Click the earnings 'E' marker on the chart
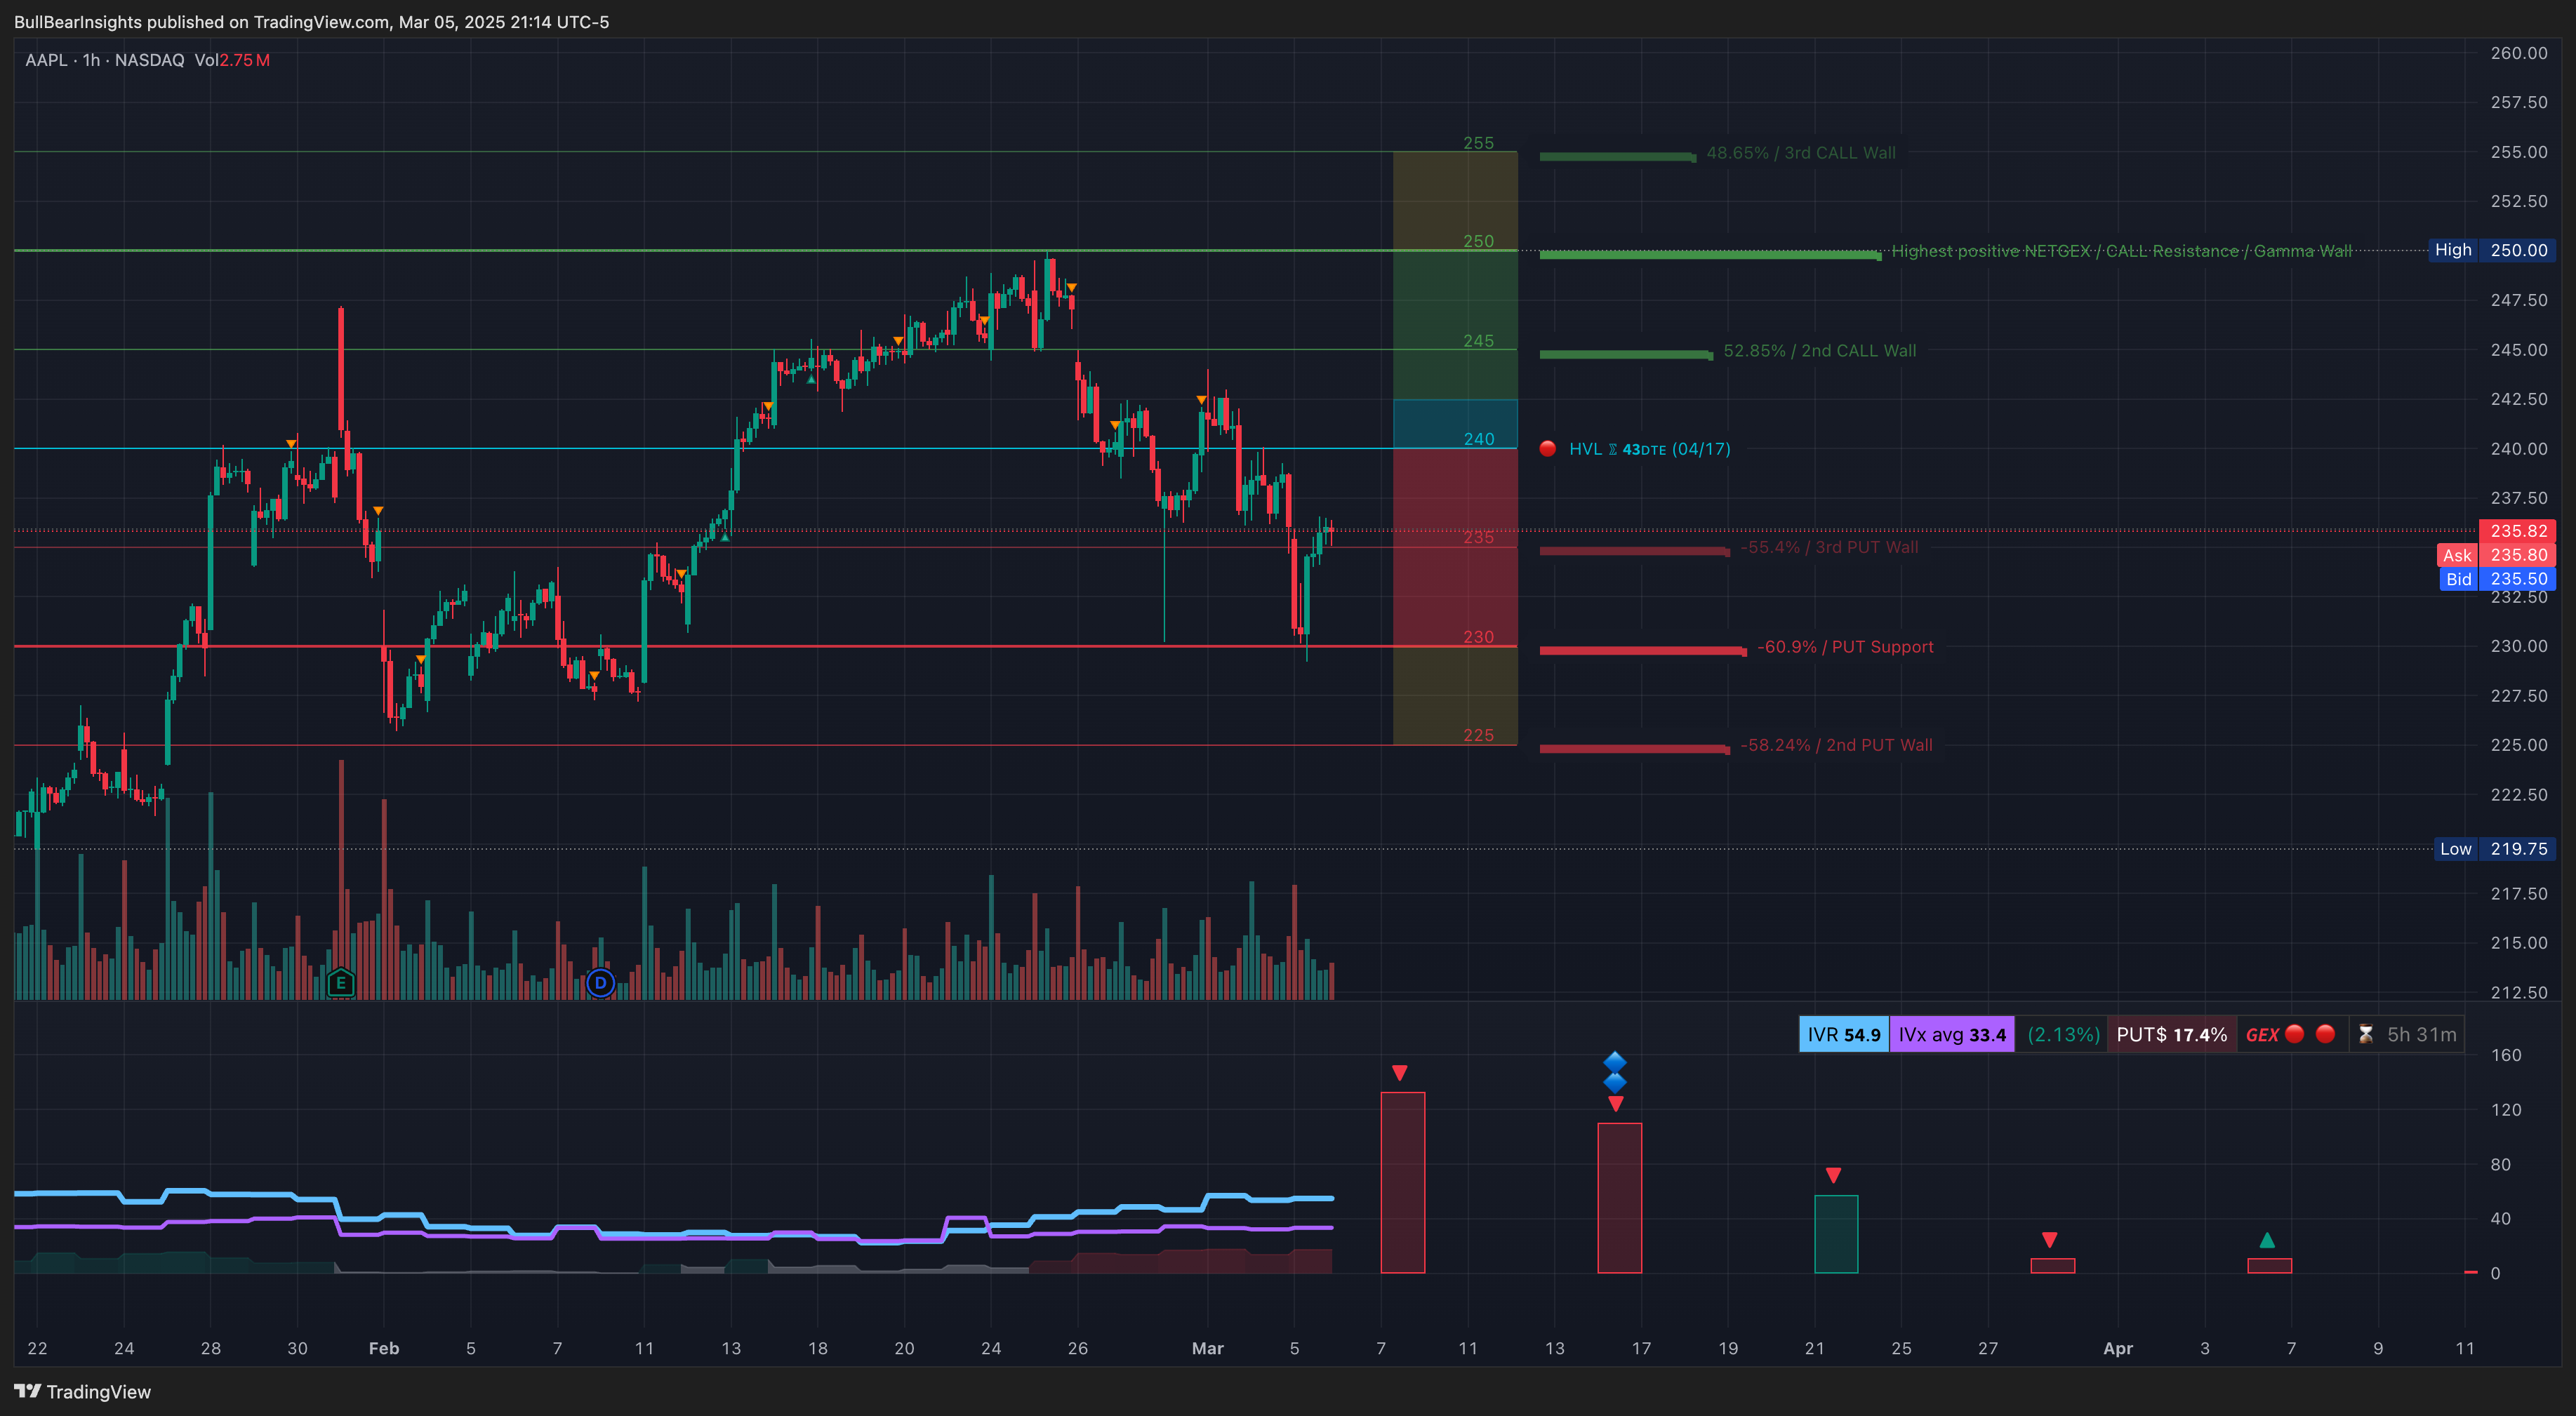This screenshot has width=2576, height=1416. pos(340,983)
